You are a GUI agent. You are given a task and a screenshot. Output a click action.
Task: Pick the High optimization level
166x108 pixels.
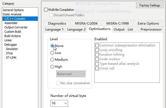pyautogui.click(x=52, y=67)
